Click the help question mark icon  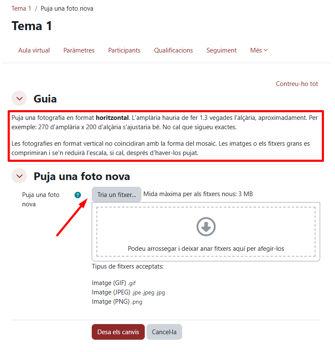coord(78,195)
